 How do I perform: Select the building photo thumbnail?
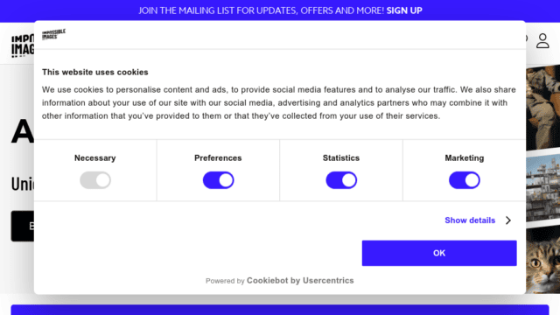542,189
